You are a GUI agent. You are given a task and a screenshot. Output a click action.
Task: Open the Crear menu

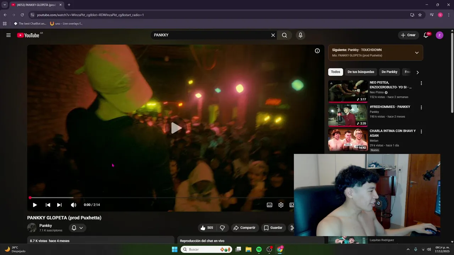(x=408, y=35)
